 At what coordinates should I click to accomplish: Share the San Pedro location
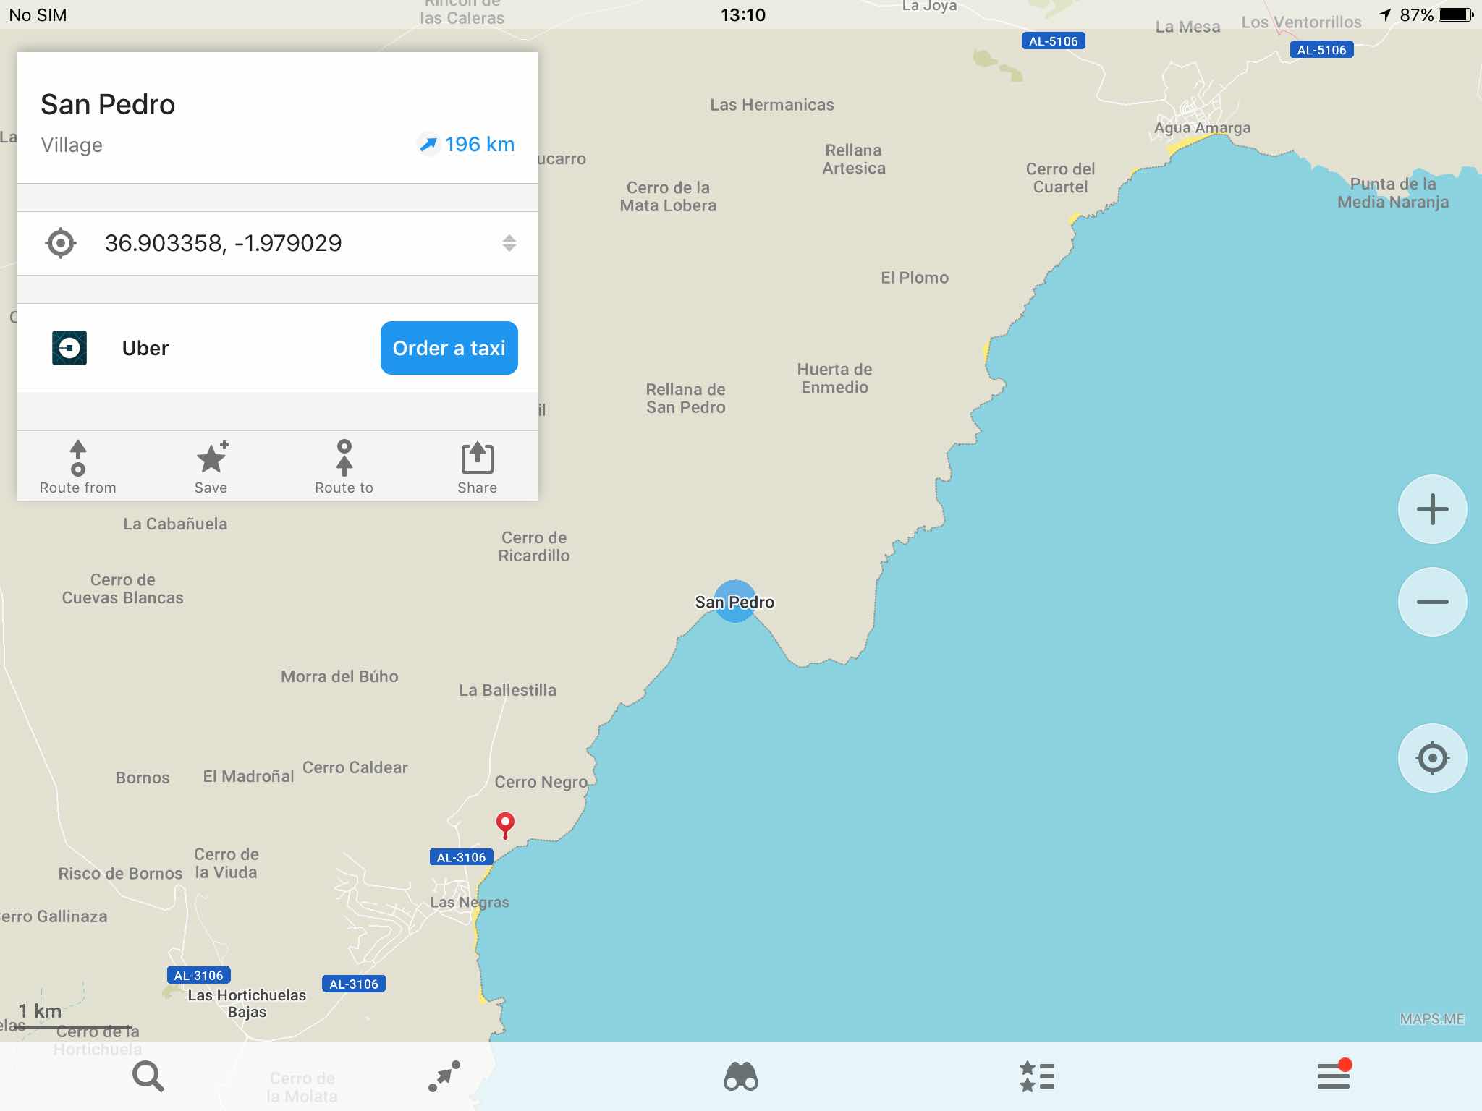(x=477, y=467)
